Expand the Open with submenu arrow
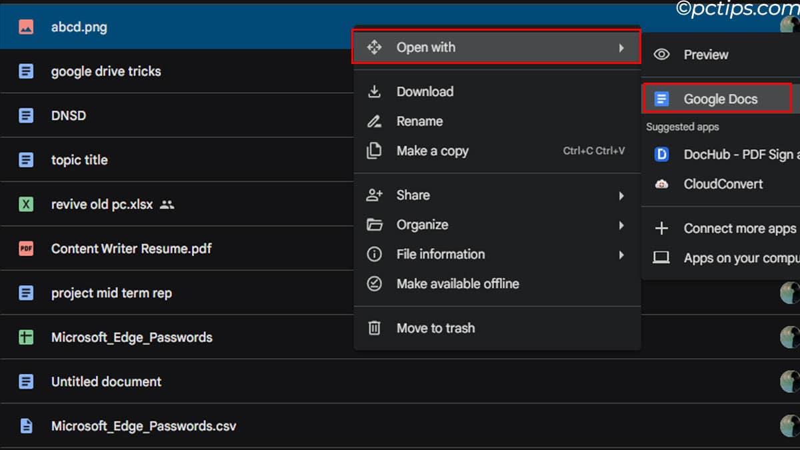The width and height of the screenshot is (800, 450). 621,48
